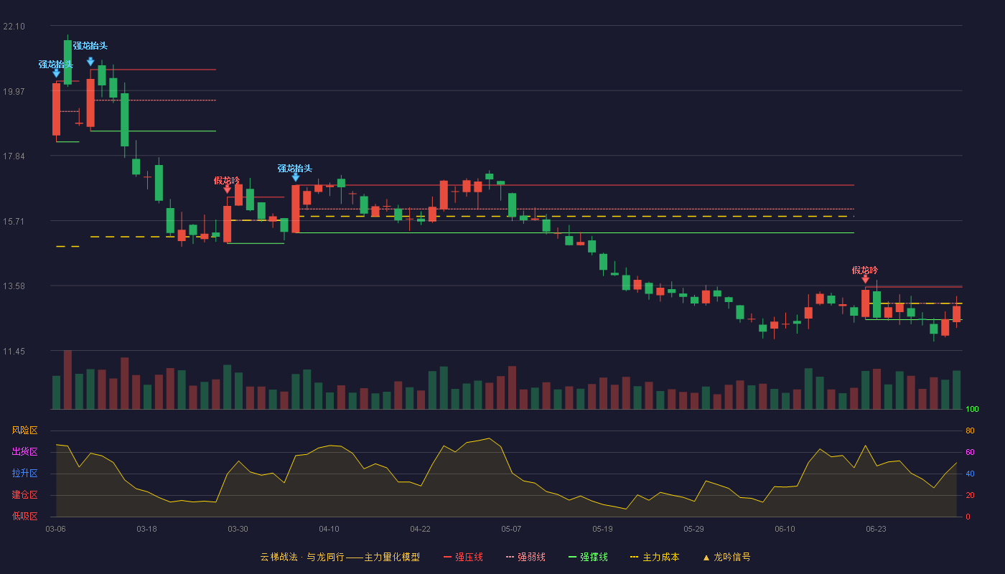Click the large red candle under the early-April 强龙抬头 label
The width and height of the screenshot is (1005, 574).
(295, 209)
